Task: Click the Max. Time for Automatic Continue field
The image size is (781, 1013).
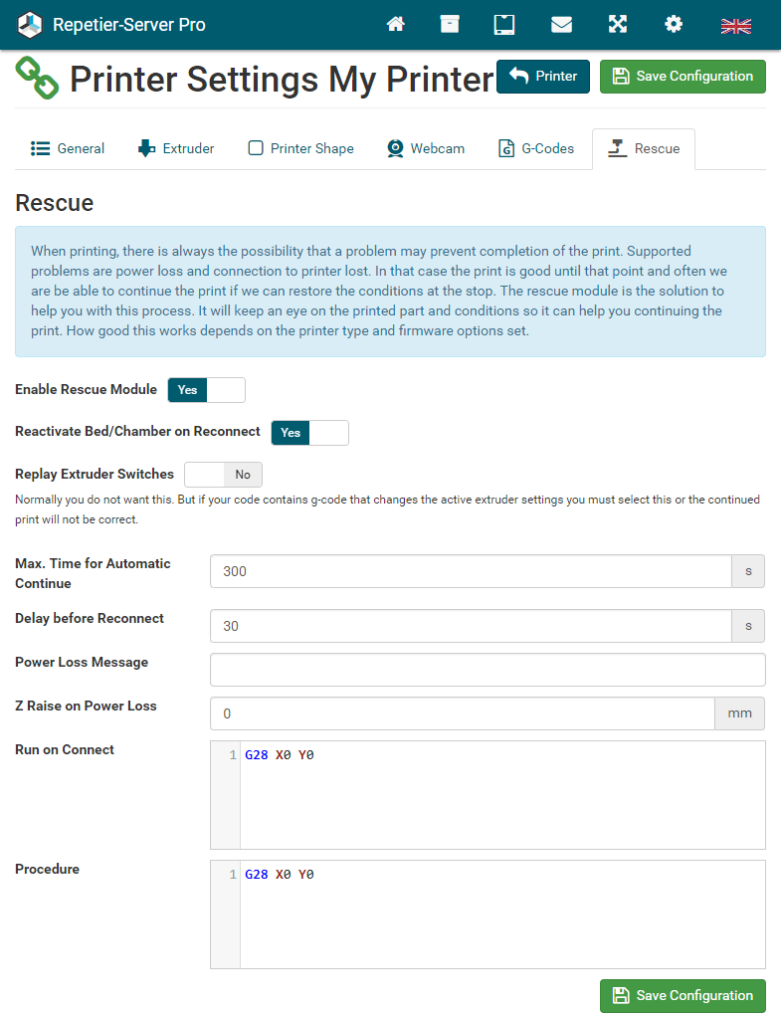Action: (471, 572)
